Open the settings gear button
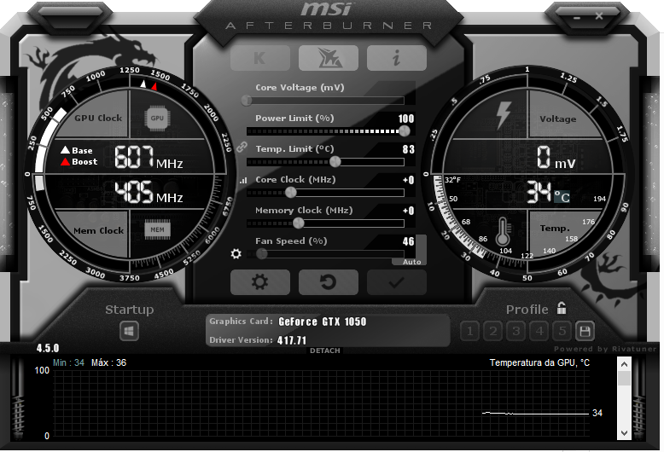664x452 pixels. (260, 282)
